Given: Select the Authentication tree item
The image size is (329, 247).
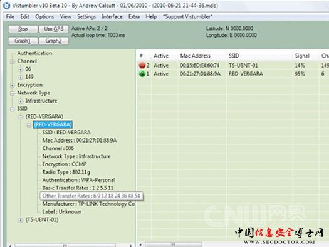Looking at the screenshot, I should click(34, 53).
